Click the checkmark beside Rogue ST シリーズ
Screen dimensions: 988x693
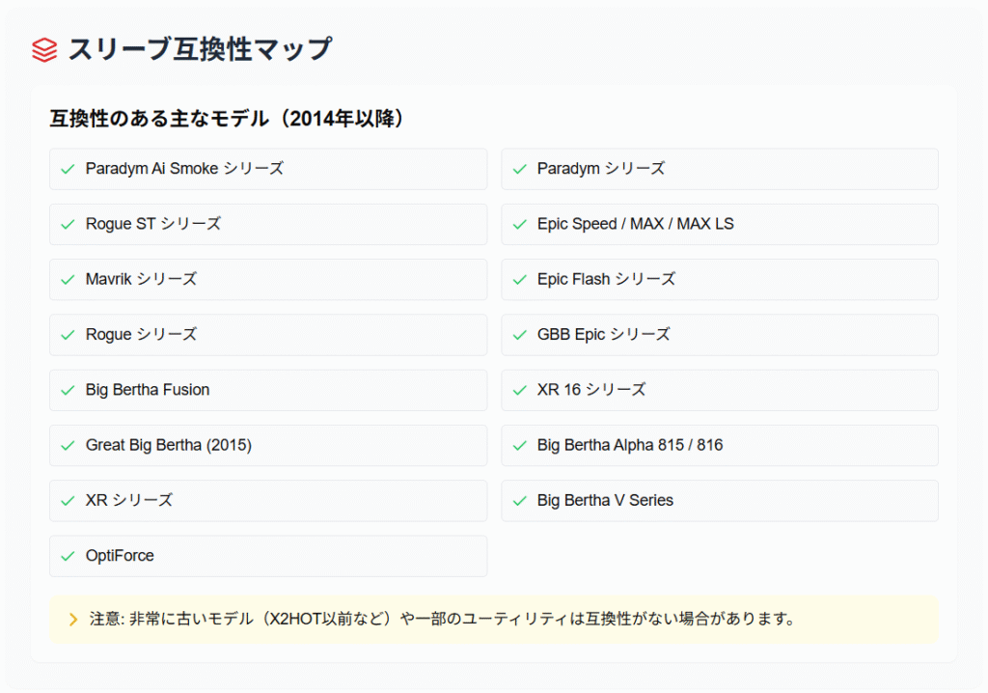(69, 225)
